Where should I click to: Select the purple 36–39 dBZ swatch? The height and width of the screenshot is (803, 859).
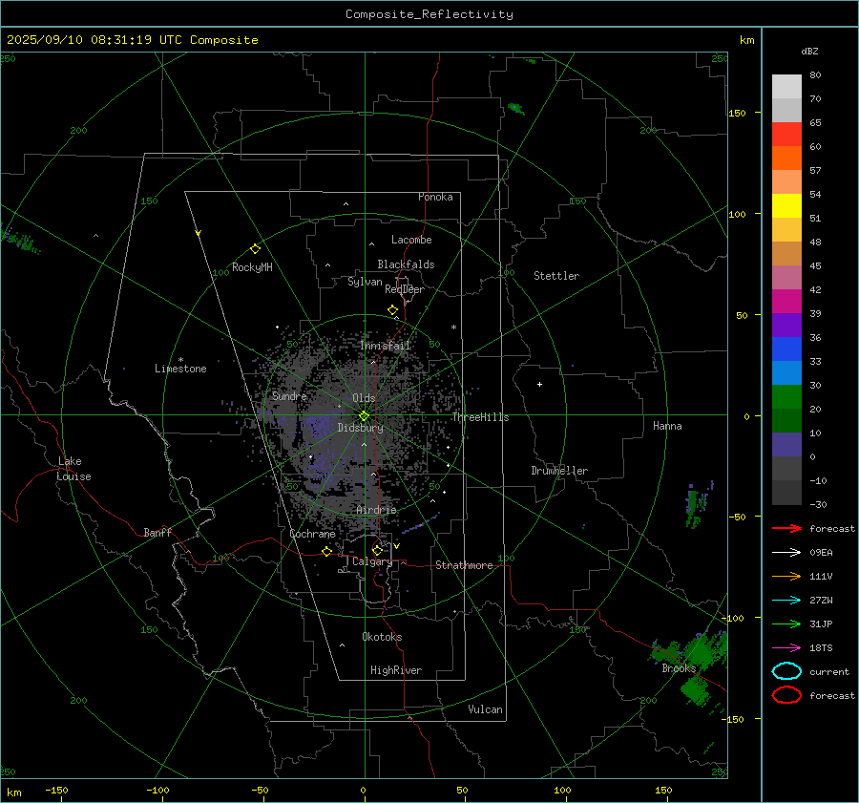click(x=786, y=325)
